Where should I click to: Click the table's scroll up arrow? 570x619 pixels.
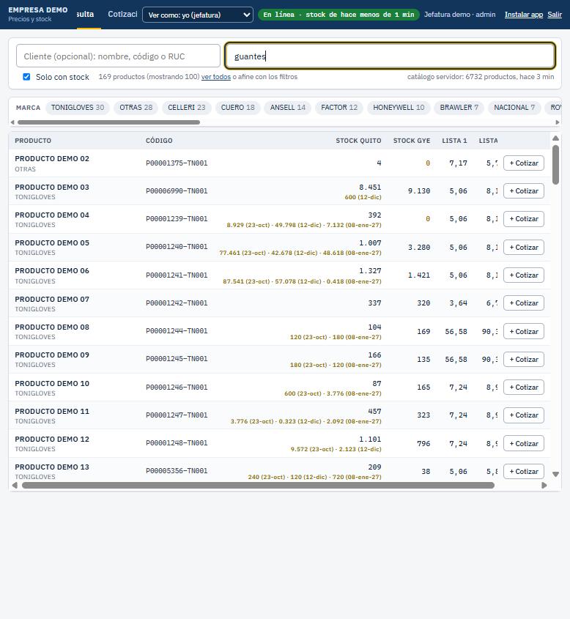tap(555, 138)
